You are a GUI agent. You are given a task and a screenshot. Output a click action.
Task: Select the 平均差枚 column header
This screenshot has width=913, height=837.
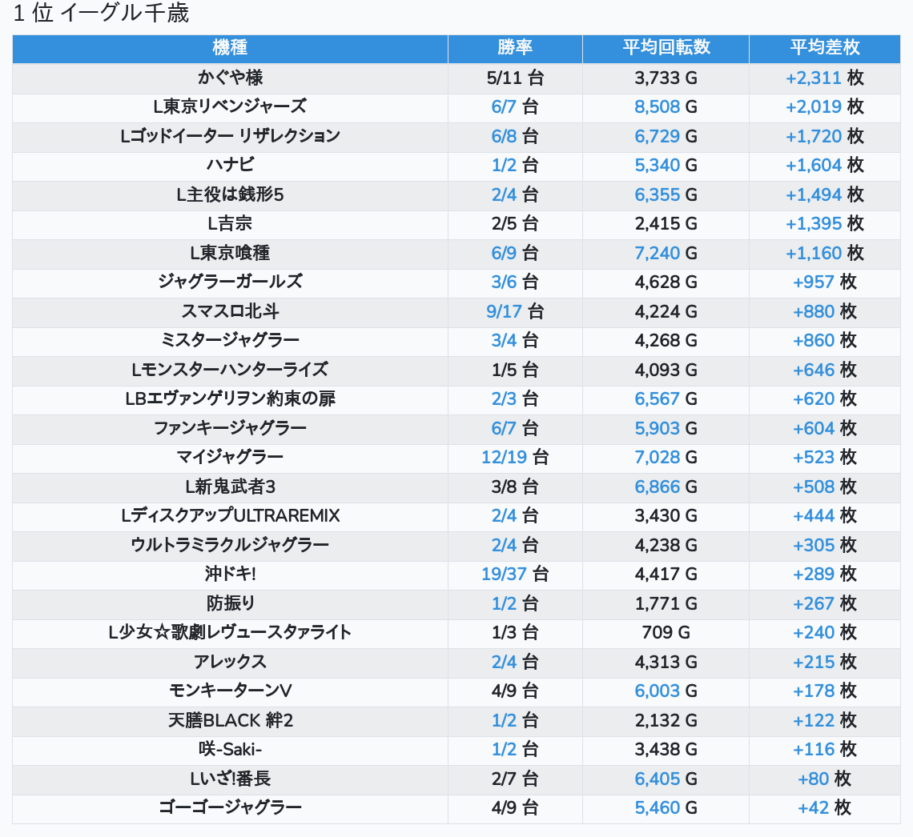[824, 48]
